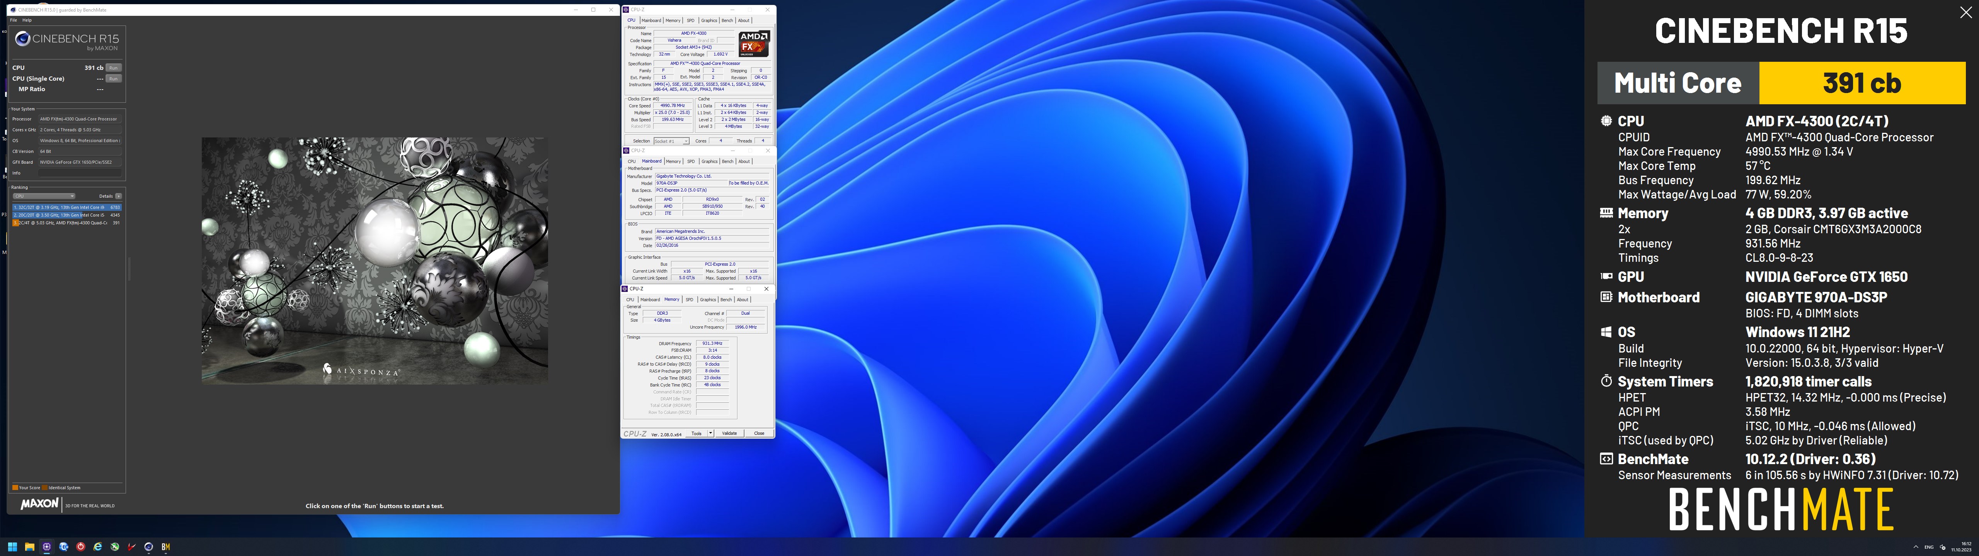Click the BenchMate GPU card icon
Image resolution: width=1979 pixels, height=556 pixels.
tap(1606, 276)
